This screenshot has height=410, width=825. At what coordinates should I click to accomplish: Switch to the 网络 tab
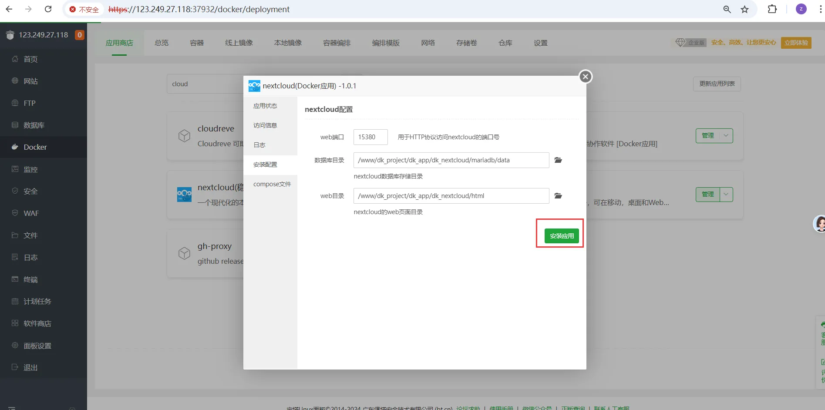428,43
